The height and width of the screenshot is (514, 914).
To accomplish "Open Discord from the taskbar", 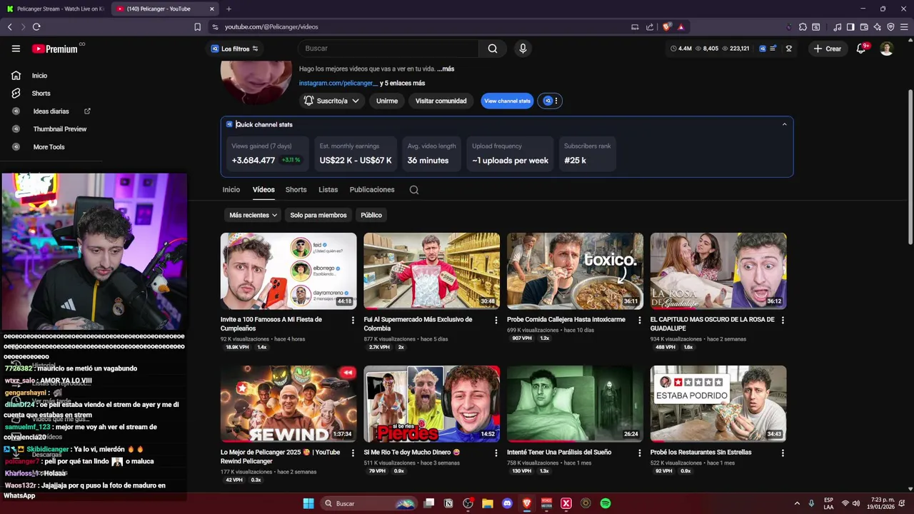I will [x=507, y=503].
